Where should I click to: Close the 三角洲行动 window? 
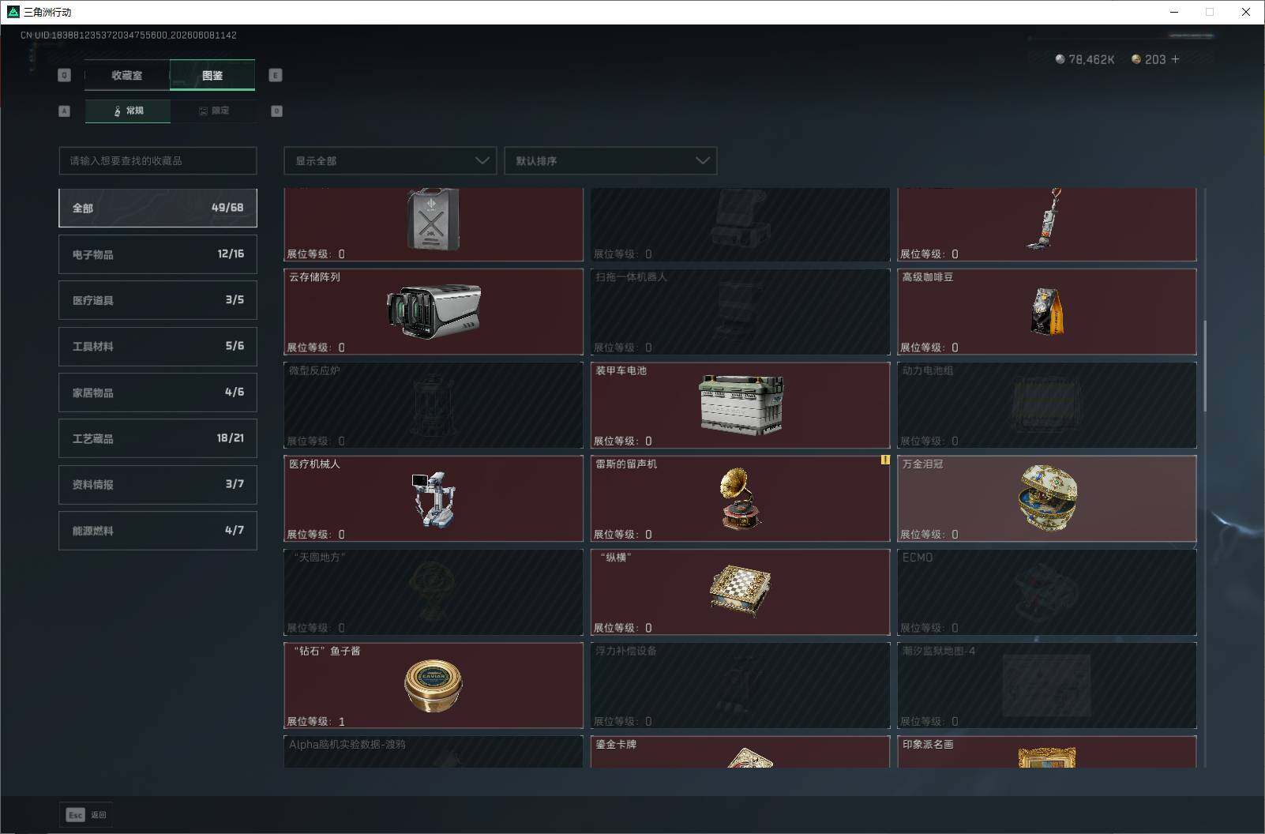1246,12
